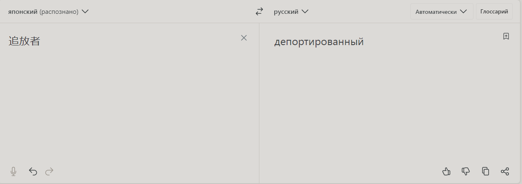Click the русский target language label

click(286, 12)
